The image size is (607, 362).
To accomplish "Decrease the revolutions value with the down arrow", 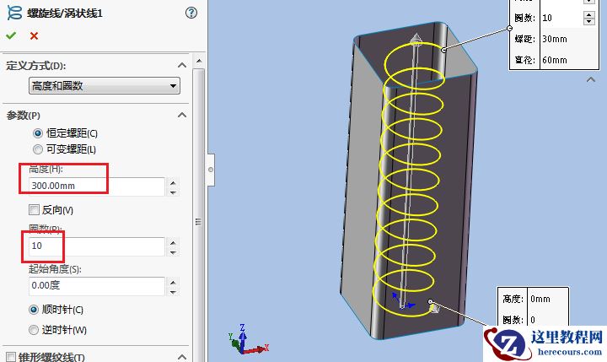I will pos(173,252).
